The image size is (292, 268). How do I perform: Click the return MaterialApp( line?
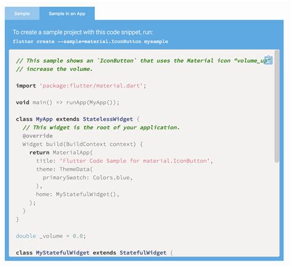(x=61, y=153)
